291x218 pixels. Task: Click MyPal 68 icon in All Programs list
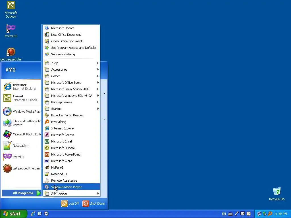coord(47,167)
